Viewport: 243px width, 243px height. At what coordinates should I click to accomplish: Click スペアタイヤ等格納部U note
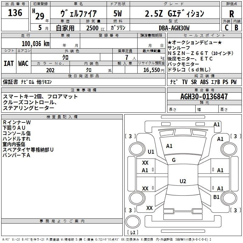click(28, 149)
